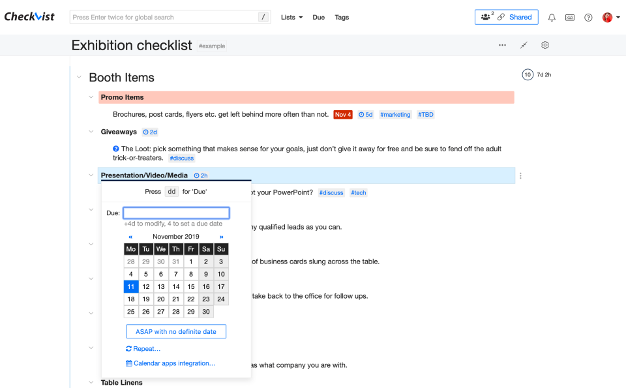Click the collapse-all arrows icon

524,45
